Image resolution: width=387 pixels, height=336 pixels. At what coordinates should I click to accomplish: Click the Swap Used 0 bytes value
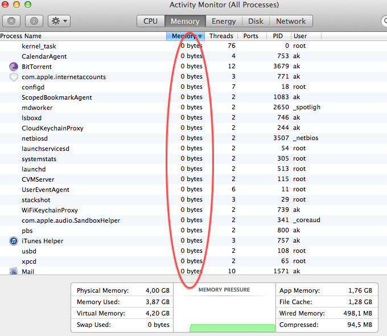(158, 325)
